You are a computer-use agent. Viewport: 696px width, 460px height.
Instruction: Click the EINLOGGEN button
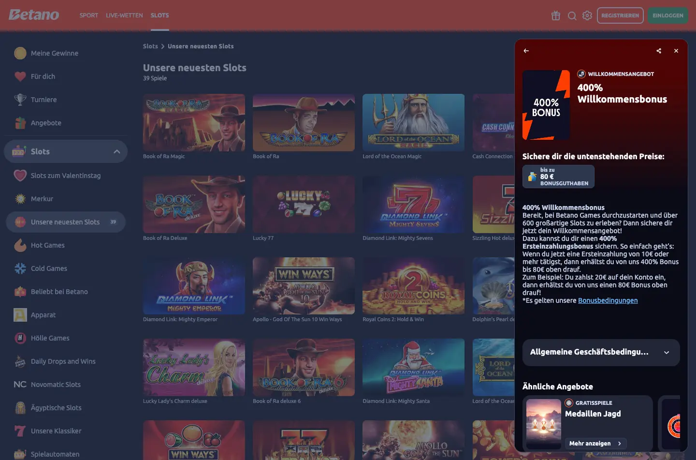coord(668,15)
